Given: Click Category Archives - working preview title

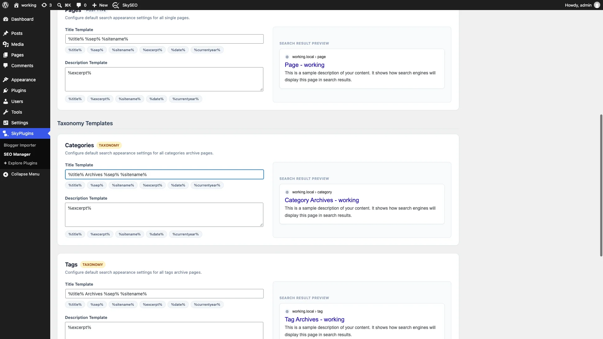Looking at the screenshot, I should 322,200.
